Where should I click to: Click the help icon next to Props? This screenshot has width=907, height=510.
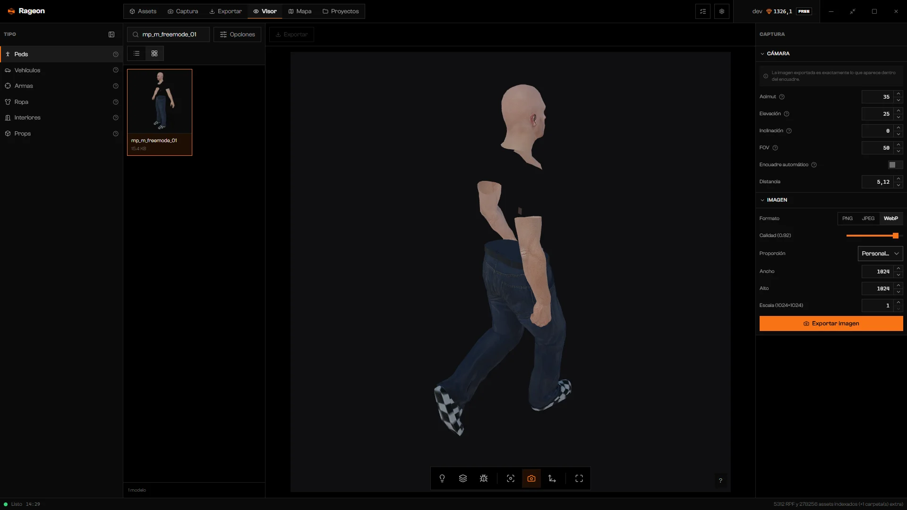tap(116, 134)
